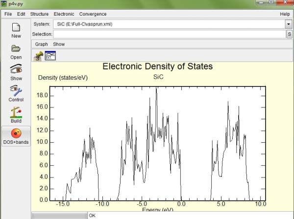The image size is (294, 219).
Task: Click the -5.0 x-axis tick label
Action: pos(142,204)
